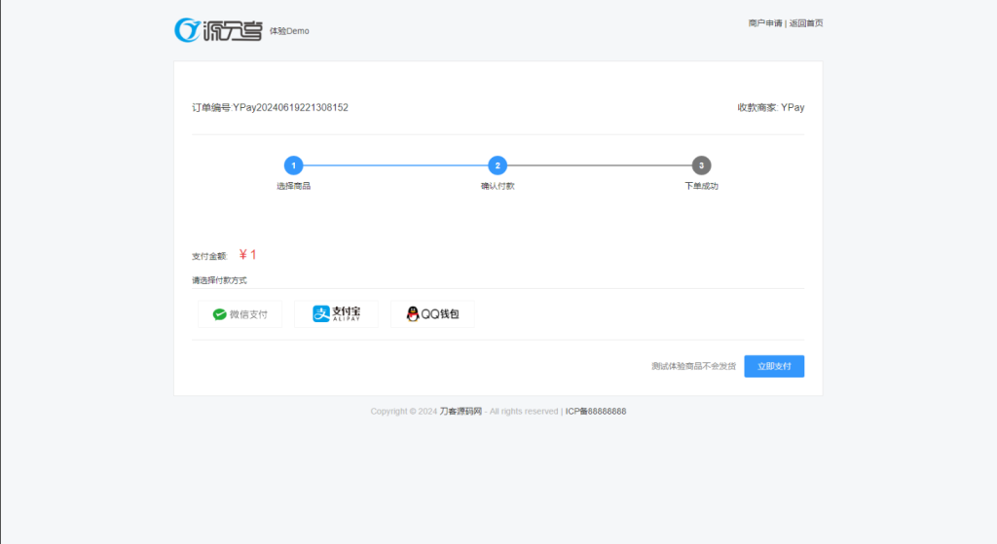The width and height of the screenshot is (997, 544).
Task: Click the step 2 circle icon
Action: pos(498,165)
